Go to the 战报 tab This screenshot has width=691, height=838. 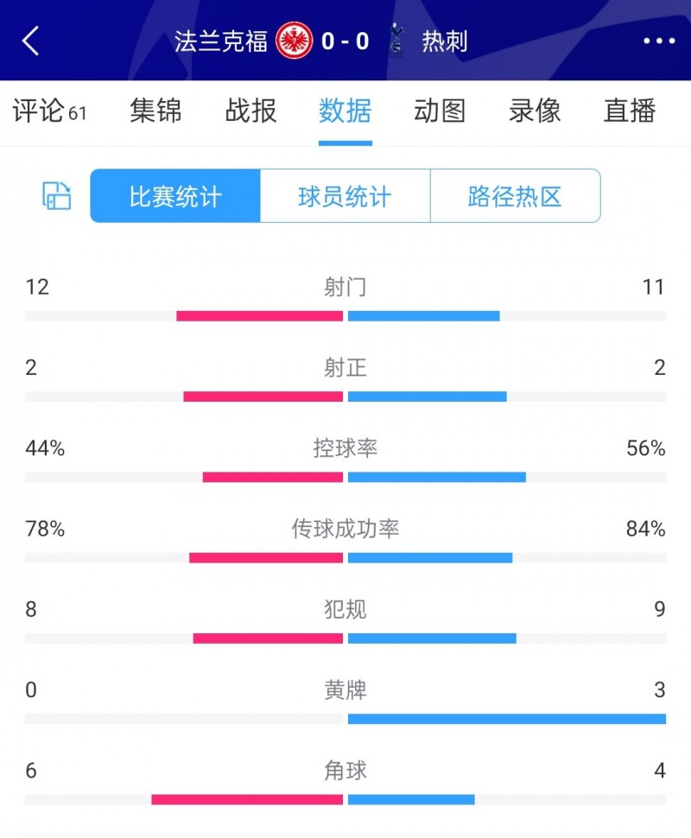tap(250, 111)
